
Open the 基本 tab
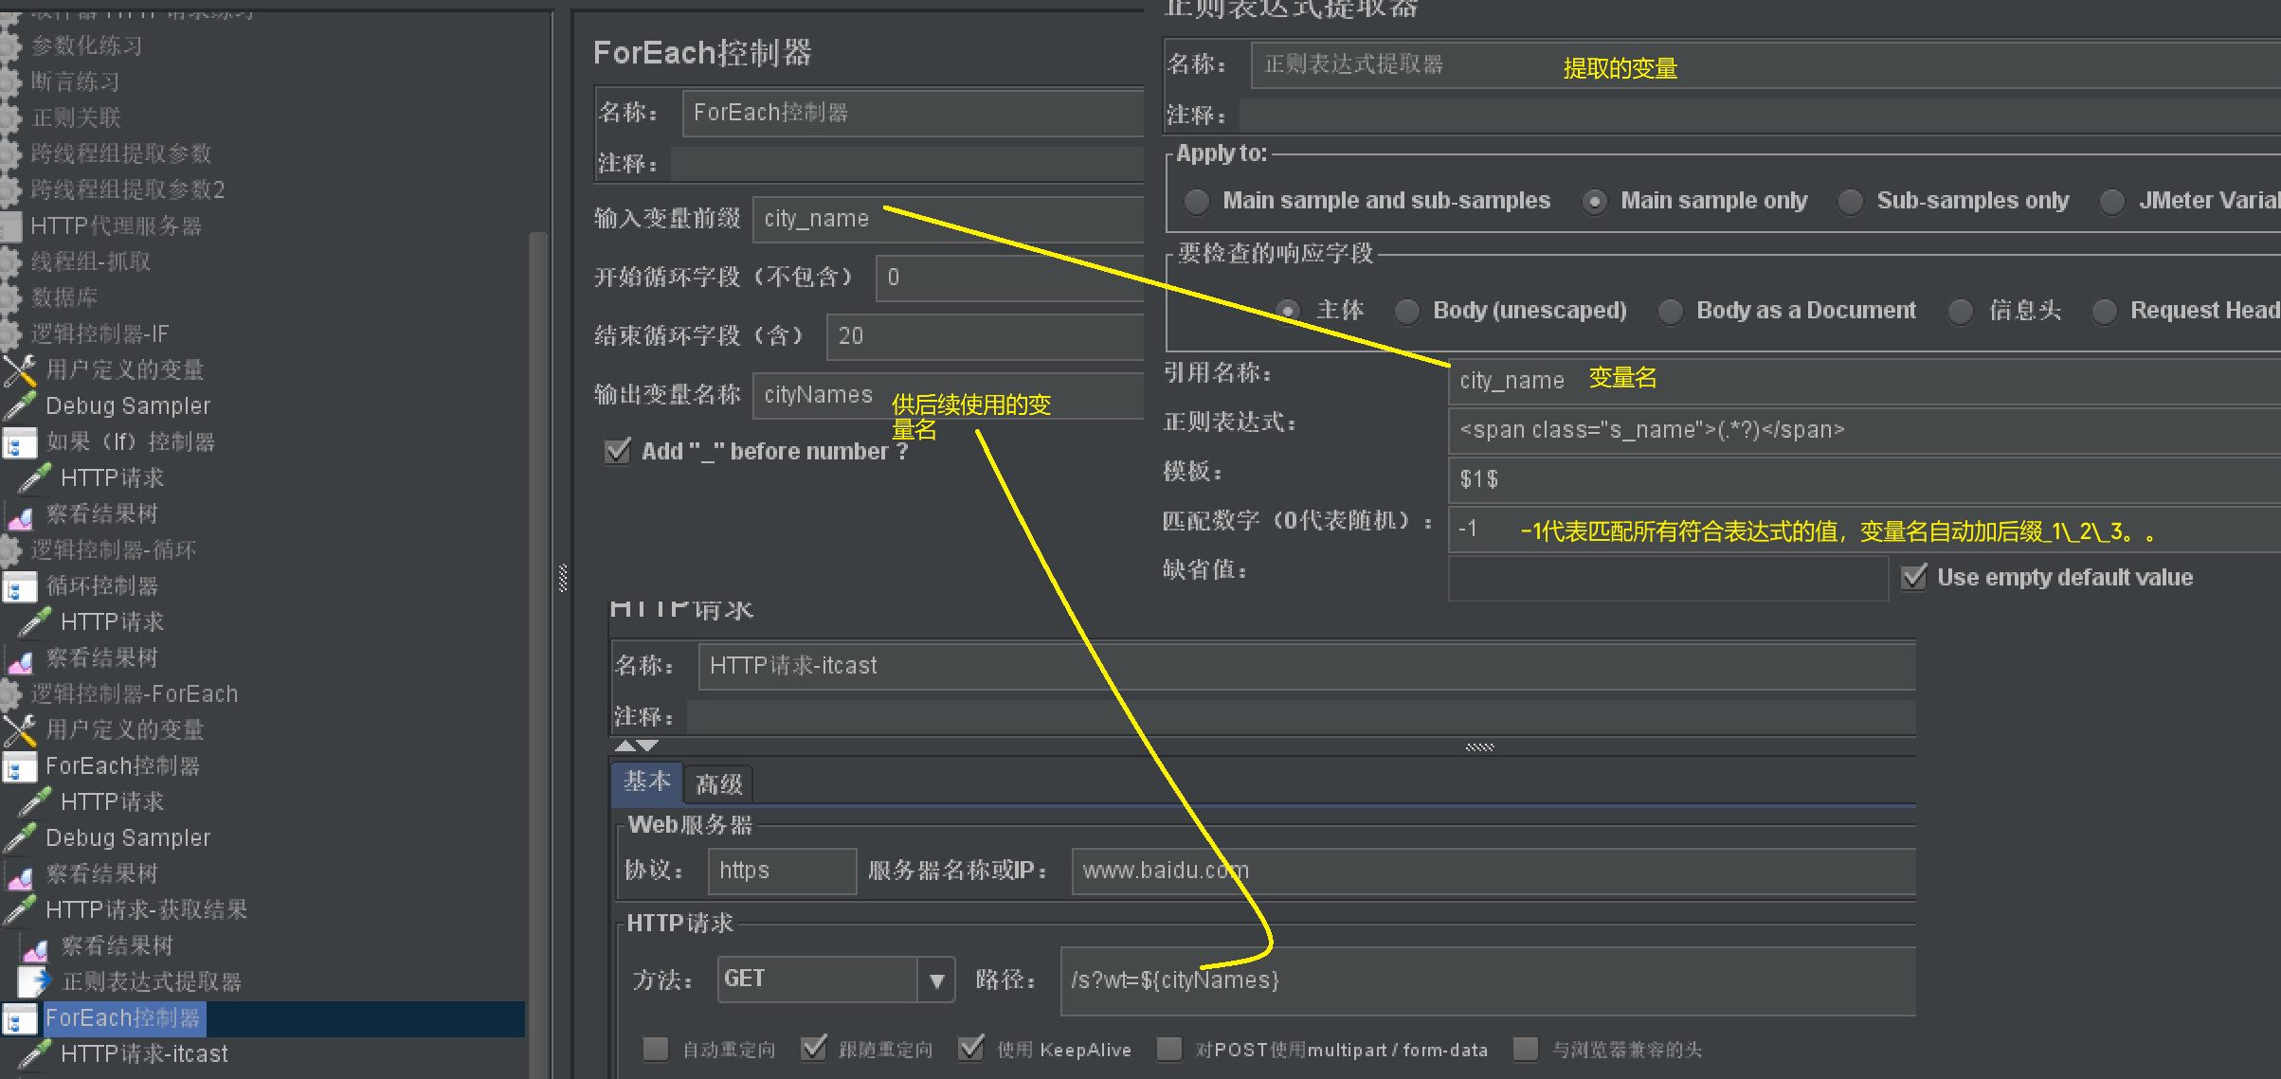pyautogui.click(x=646, y=782)
